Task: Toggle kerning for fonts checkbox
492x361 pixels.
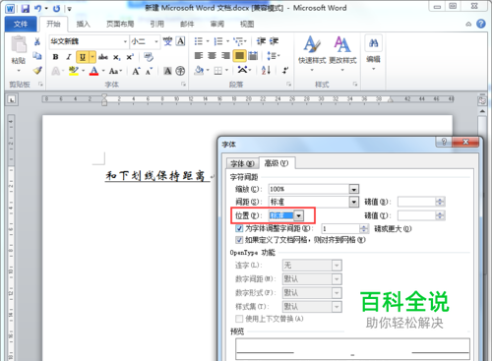Action: pyautogui.click(x=239, y=228)
